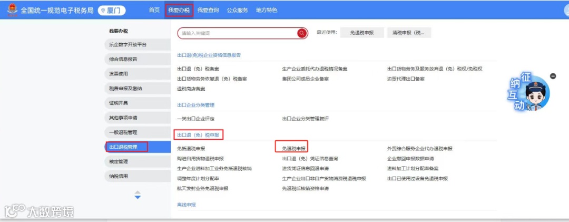Open 出口货物劳务及服务放弃退（免）税权 link
The width and height of the screenshot is (569, 222).
pos(435,69)
